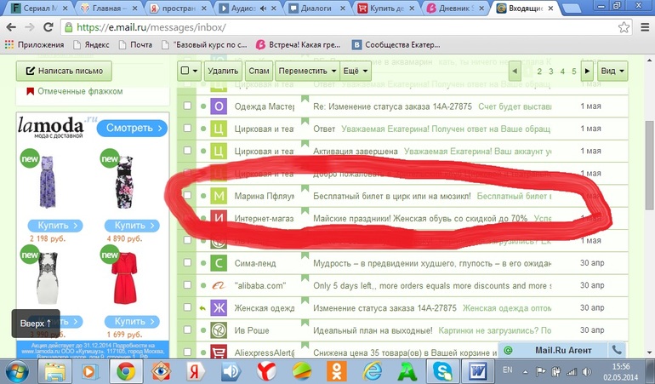The height and width of the screenshot is (384, 655).
Task: Check the Сима-ленд message checkbox
Action: [x=187, y=263]
